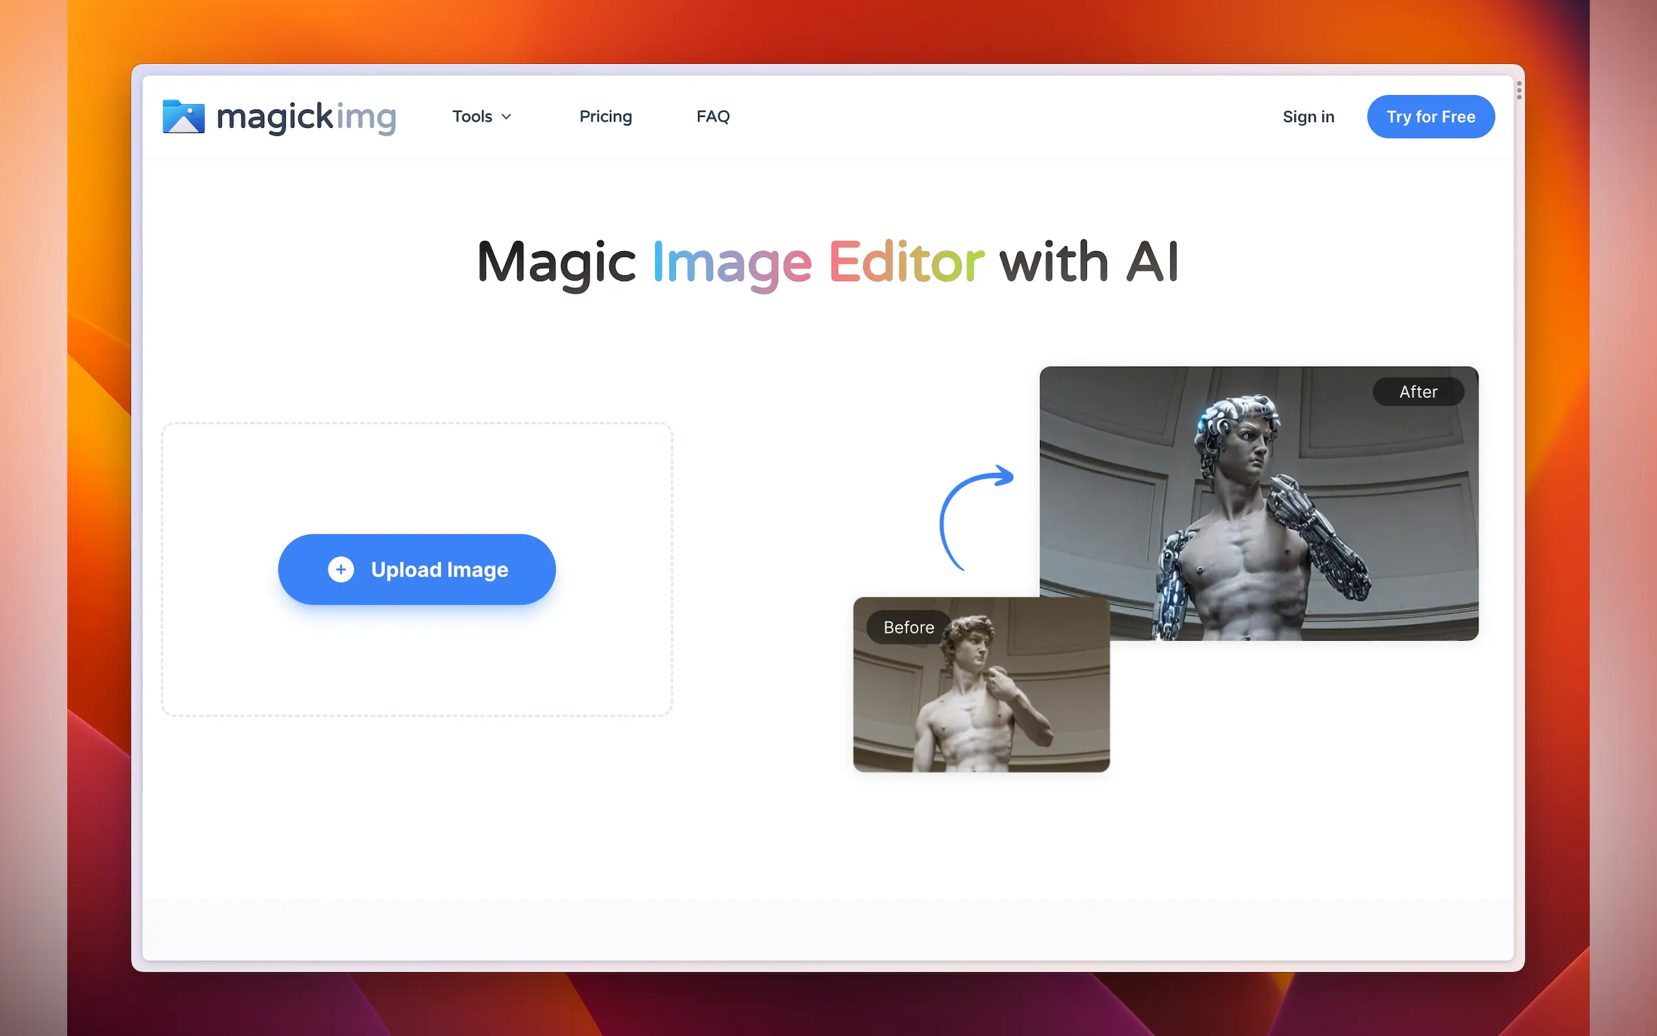Click the plus circle icon in Upload button
The image size is (1657, 1036).
click(341, 570)
